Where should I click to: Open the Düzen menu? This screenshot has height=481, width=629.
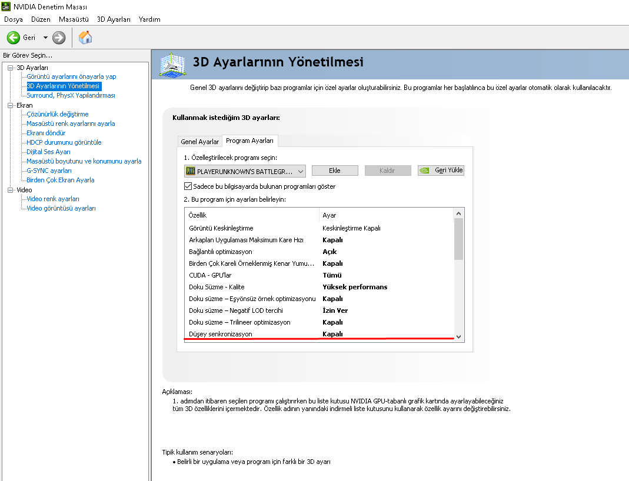coord(41,19)
